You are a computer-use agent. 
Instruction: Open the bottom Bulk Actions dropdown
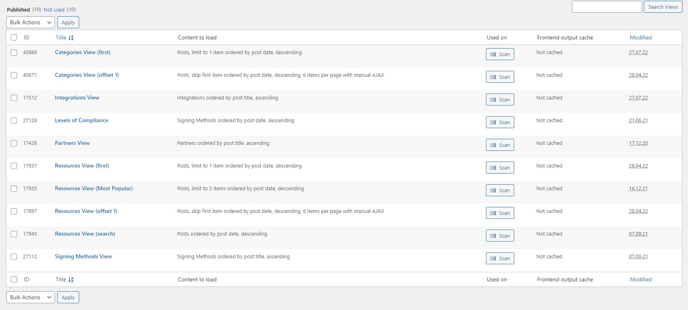tap(31, 297)
